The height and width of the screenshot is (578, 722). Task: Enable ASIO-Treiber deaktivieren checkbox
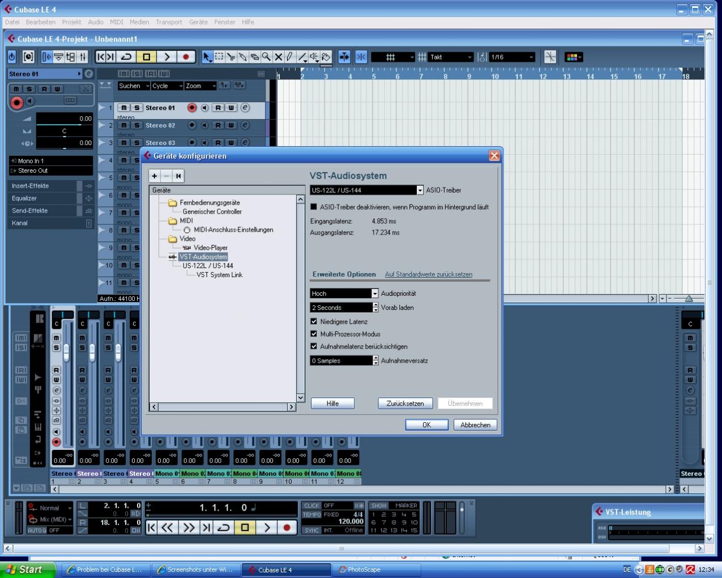(314, 207)
